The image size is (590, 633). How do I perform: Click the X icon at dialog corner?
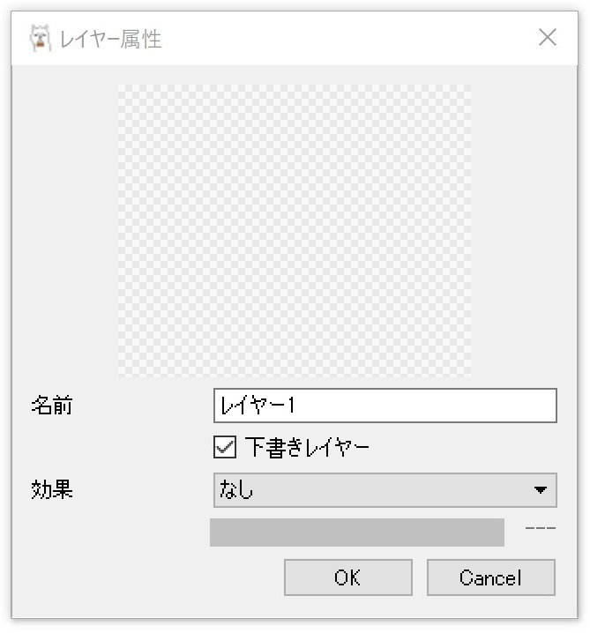pyautogui.click(x=547, y=38)
